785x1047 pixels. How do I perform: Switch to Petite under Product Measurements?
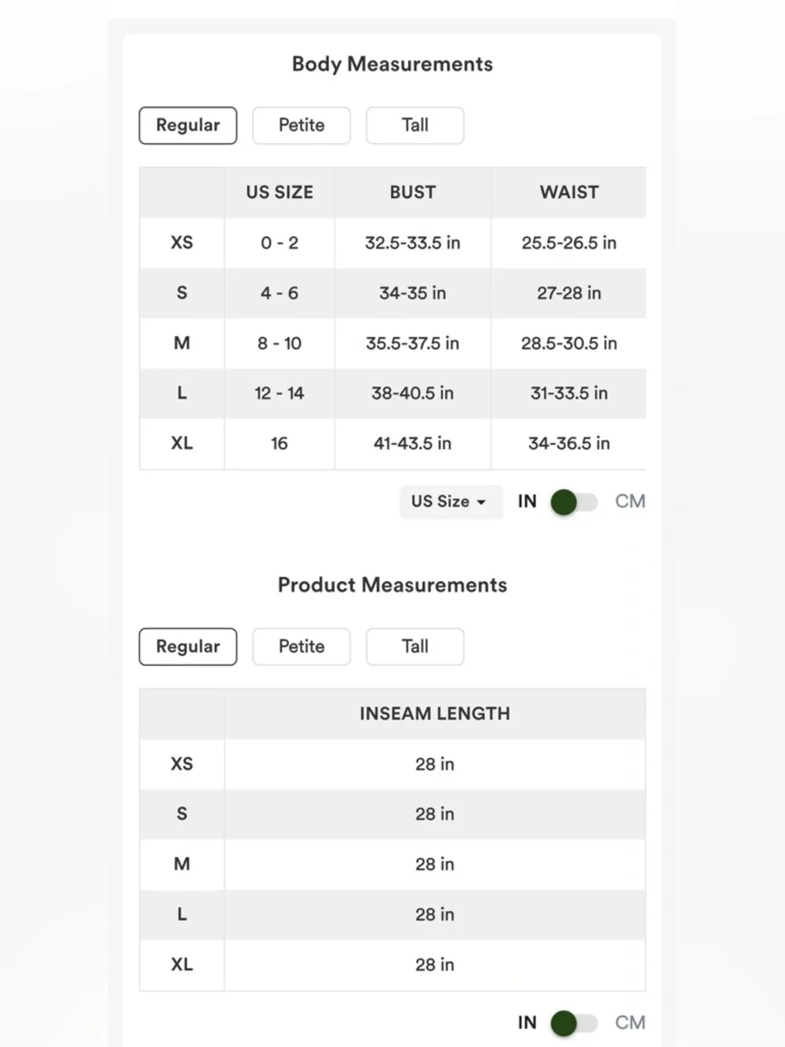tap(301, 646)
